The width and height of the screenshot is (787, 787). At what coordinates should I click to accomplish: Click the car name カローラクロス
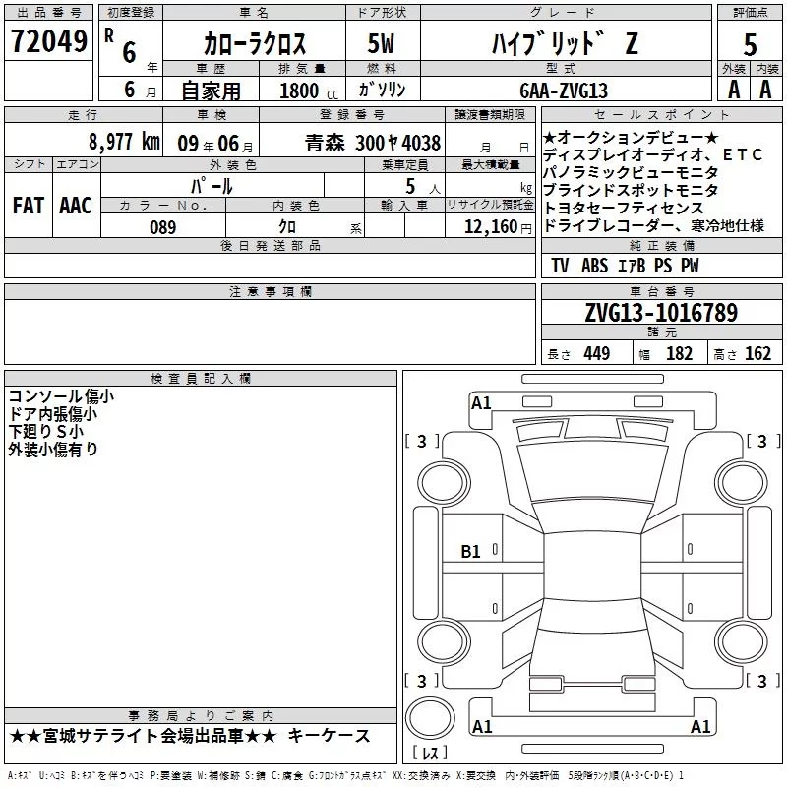pyautogui.click(x=255, y=43)
